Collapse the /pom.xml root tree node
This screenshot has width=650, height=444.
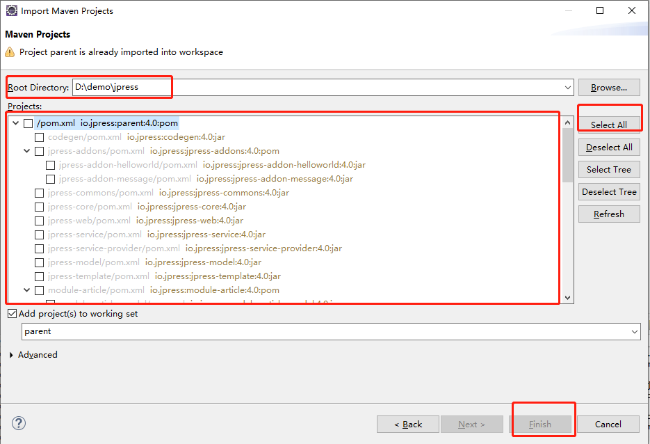pyautogui.click(x=16, y=123)
